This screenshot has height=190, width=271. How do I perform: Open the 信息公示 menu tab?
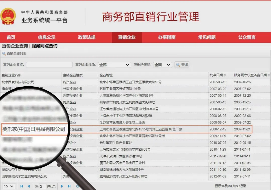tap(47, 37)
